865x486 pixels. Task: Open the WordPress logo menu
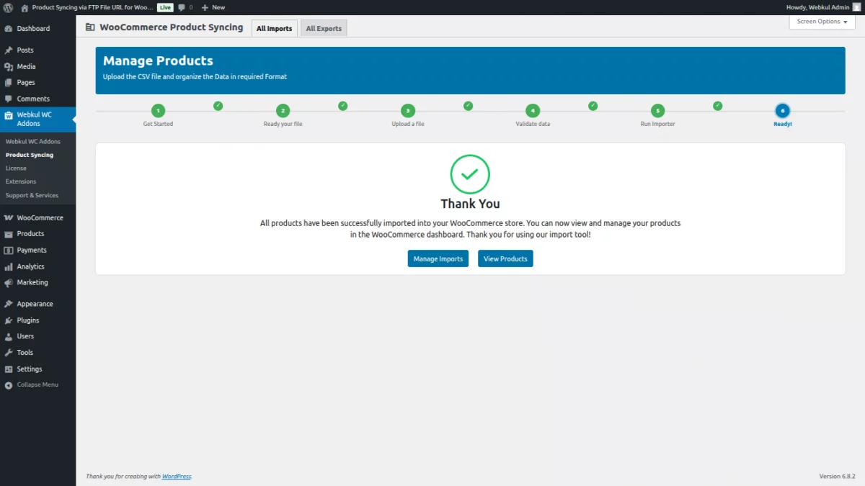pos(7,7)
